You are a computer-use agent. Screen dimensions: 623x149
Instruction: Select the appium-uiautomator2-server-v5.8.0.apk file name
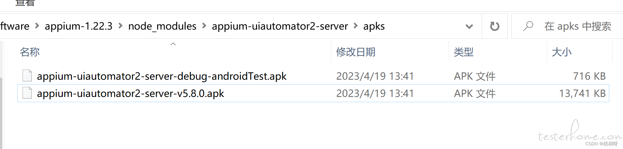[x=130, y=93]
